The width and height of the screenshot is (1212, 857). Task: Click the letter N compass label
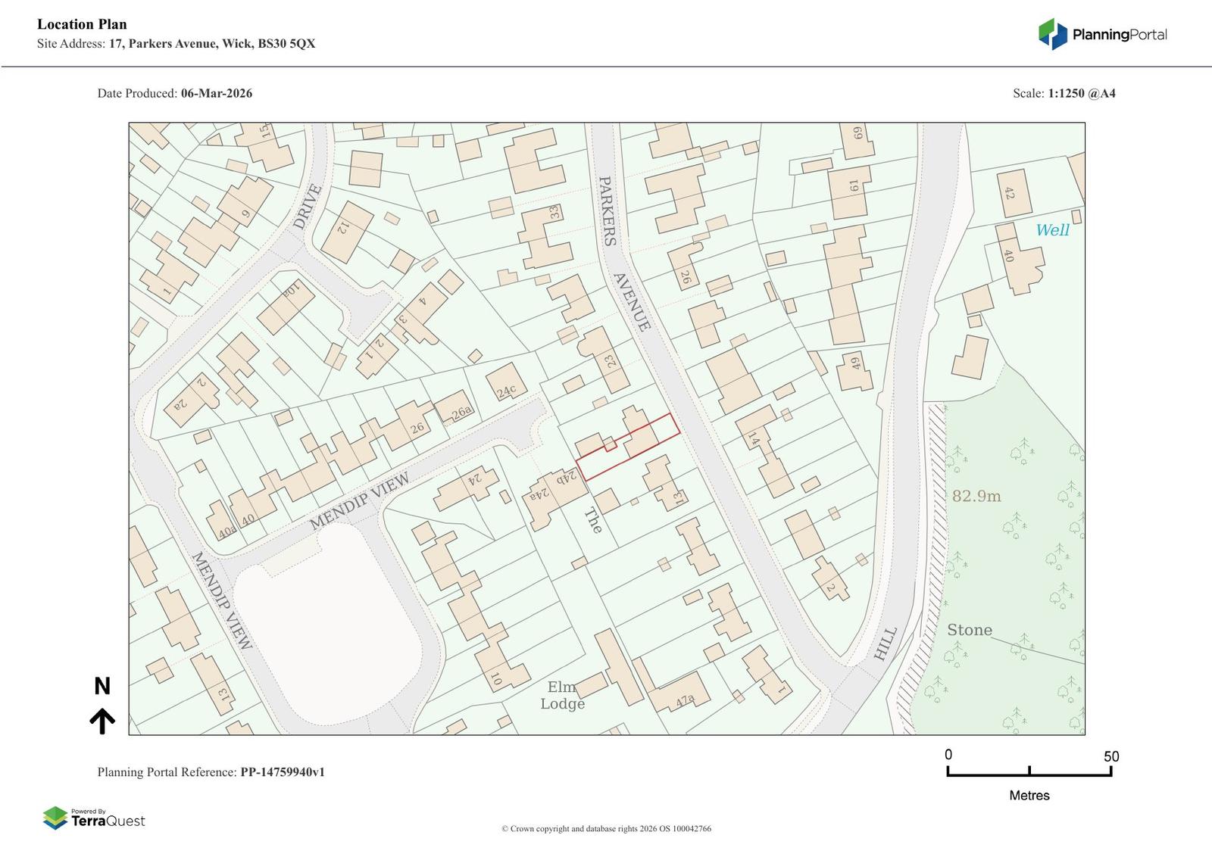tap(102, 686)
